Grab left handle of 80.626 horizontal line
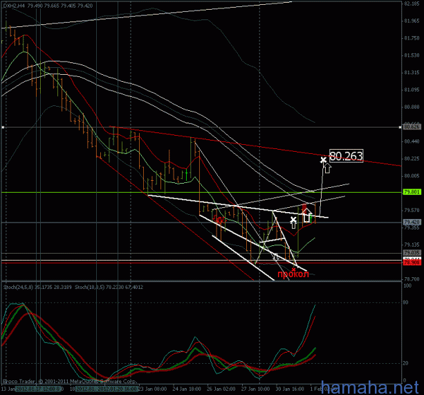This screenshot has width=424, height=395. [x=3, y=127]
